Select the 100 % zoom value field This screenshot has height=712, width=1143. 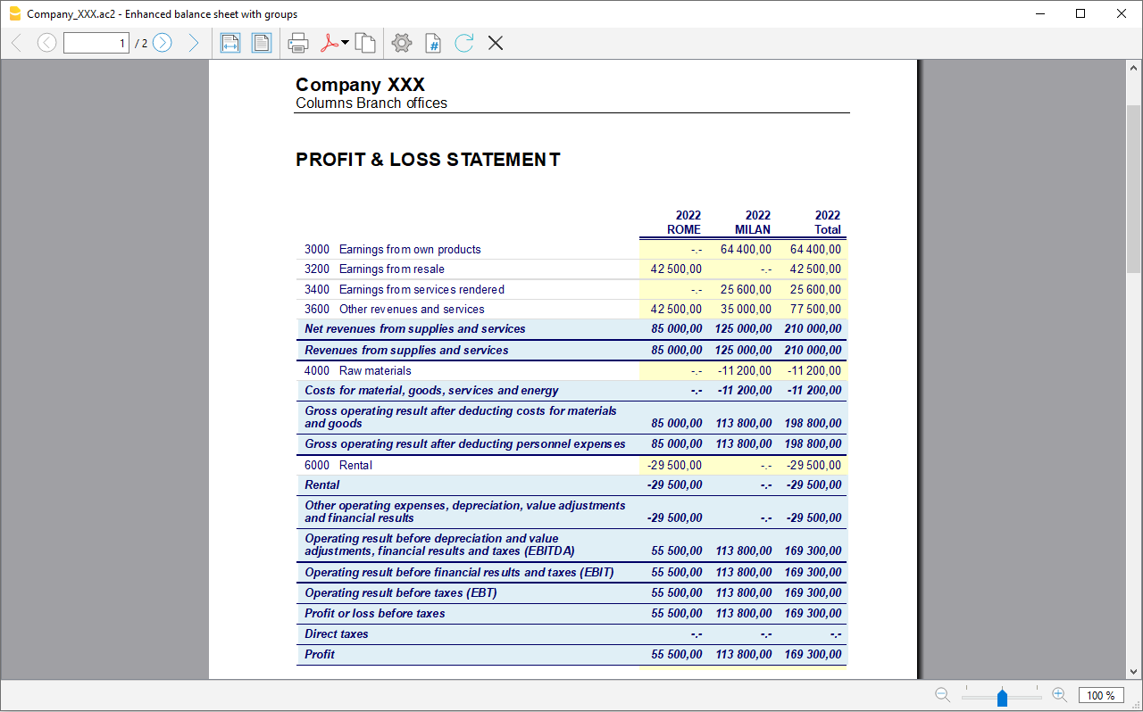tap(1101, 695)
